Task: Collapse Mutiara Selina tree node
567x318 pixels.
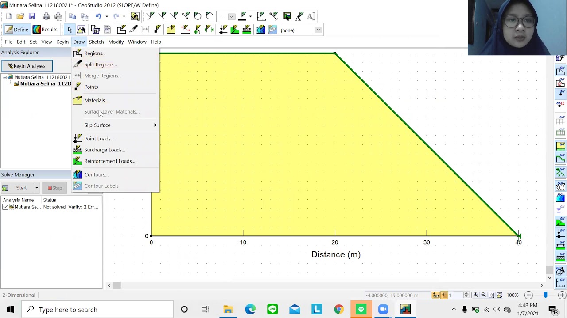Action: click(x=4, y=77)
